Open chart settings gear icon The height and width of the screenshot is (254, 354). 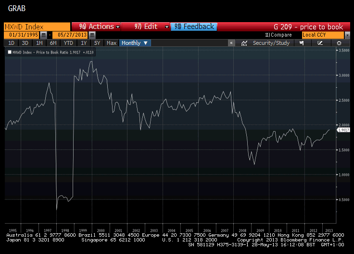(x=339, y=43)
